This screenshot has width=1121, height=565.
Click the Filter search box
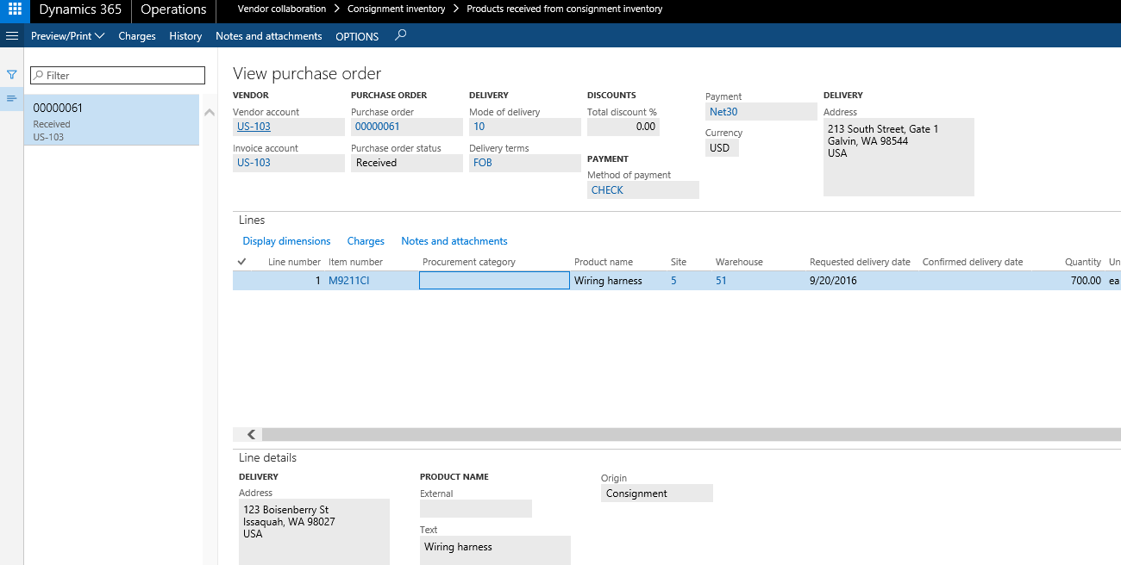coord(118,76)
